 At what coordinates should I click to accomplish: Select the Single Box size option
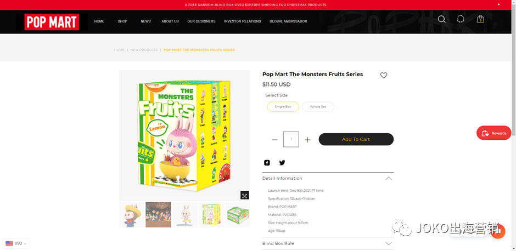283,107
